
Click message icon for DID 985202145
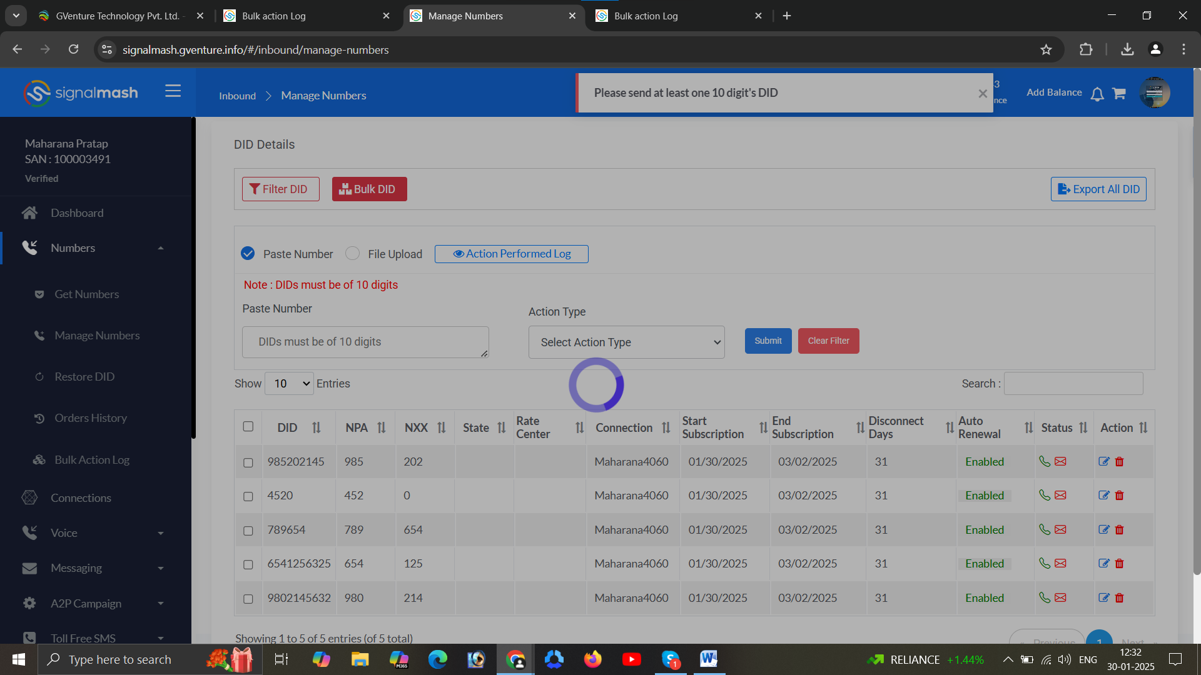(x=1060, y=461)
